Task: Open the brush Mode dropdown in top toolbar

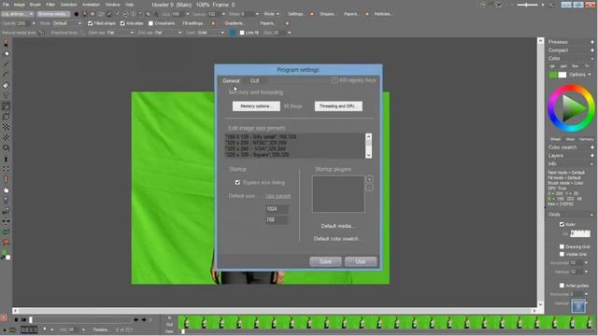Action: pyautogui.click(x=271, y=14)
